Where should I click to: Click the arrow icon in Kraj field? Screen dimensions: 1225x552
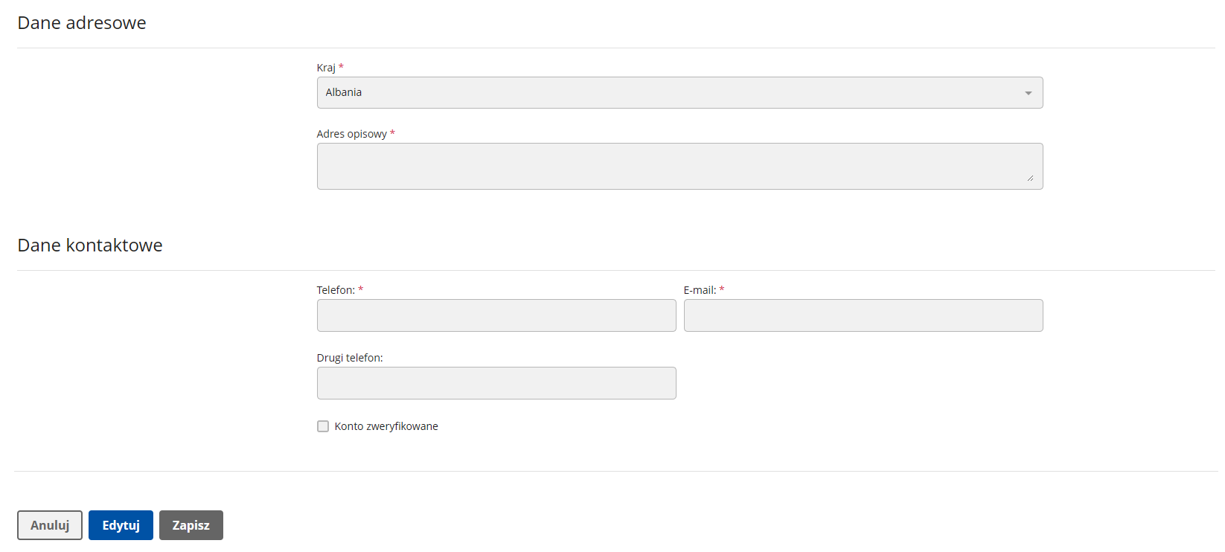pyautogui.click(x=1028, y=93)
